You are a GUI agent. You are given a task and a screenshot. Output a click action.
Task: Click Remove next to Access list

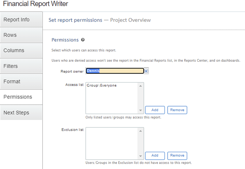(177, 110)
